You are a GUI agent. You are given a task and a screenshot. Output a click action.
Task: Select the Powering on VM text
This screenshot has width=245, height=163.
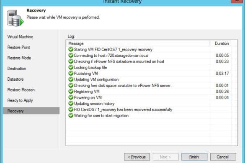88,98
